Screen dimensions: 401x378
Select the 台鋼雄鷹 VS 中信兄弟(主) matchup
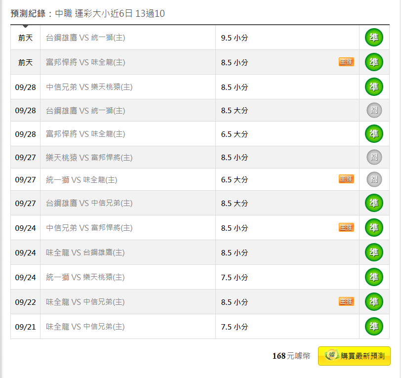pyautogui.click(x=89, y=203)
